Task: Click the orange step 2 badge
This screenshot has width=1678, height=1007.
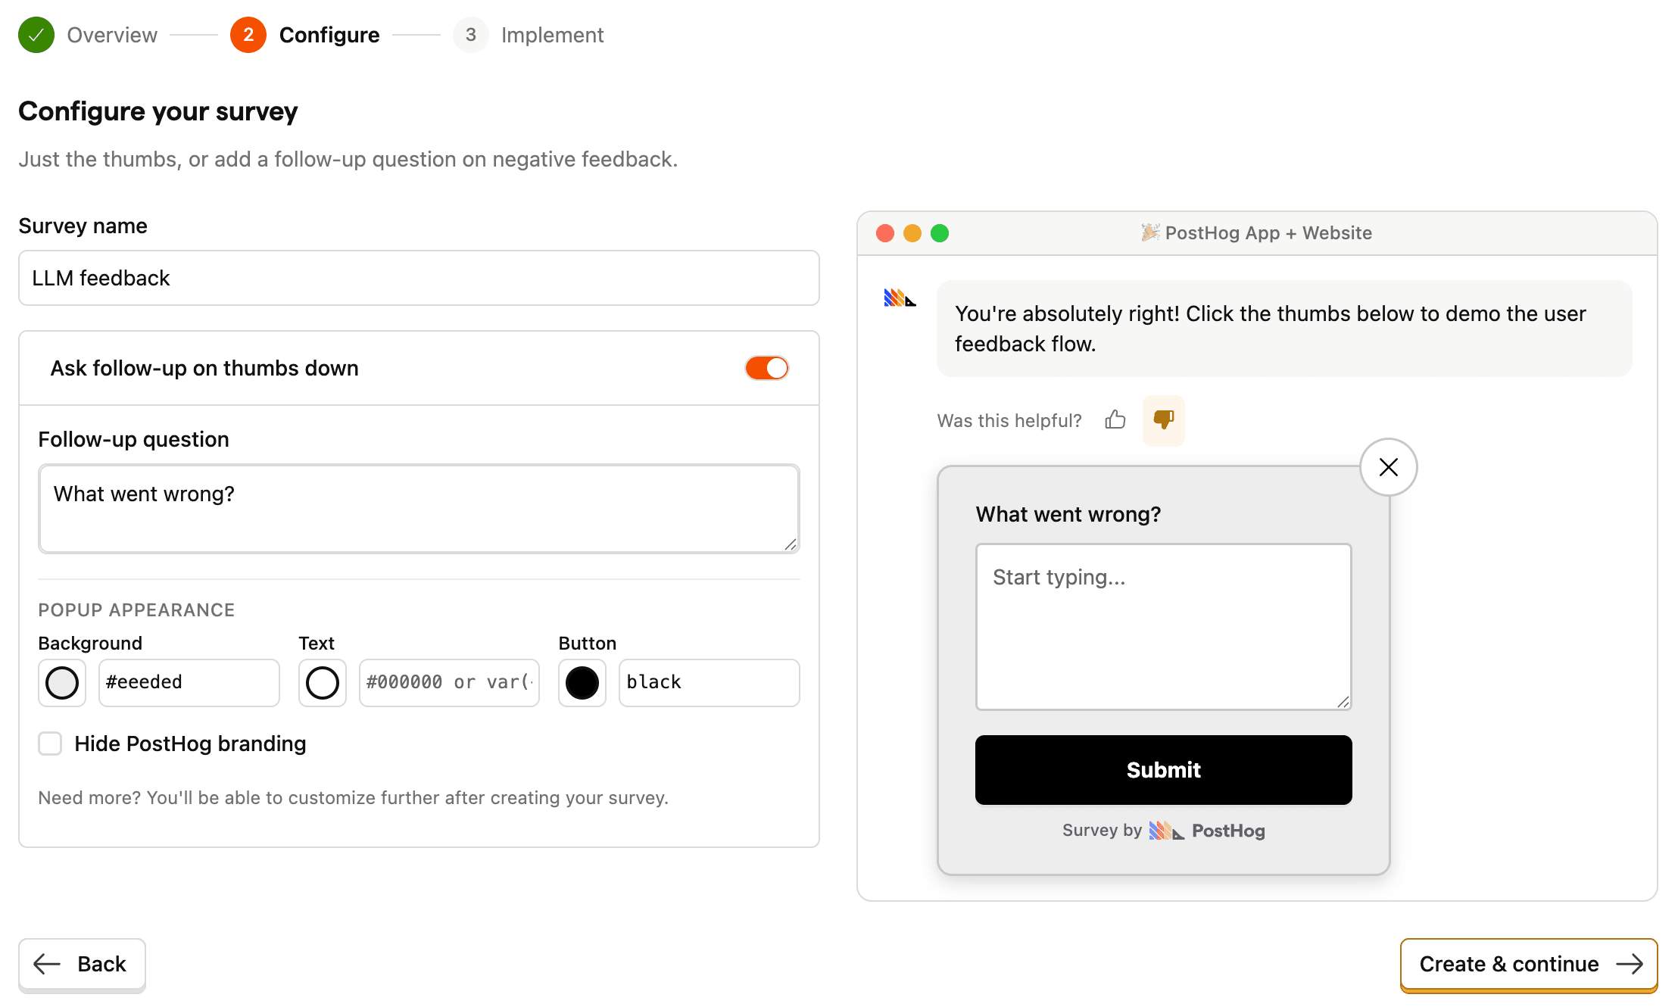Action: (x=248, y=35)
